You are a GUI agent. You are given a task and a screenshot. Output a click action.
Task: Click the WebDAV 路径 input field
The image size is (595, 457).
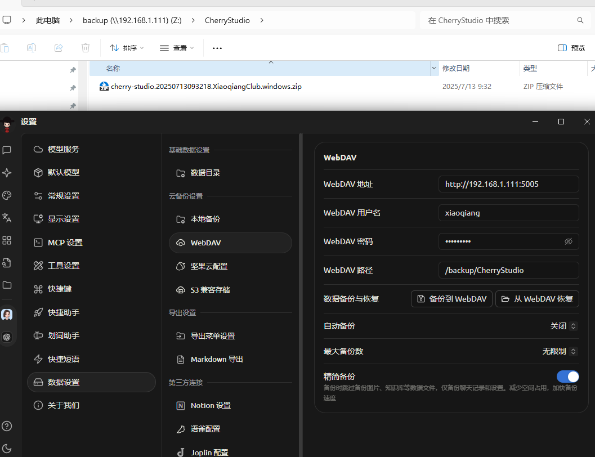[509, 270]
